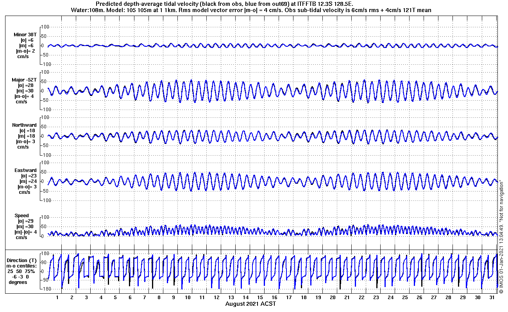Click the 'August 2021 ACST' axis label
Screen dimensions: 508x312
(x=250, y=304)
